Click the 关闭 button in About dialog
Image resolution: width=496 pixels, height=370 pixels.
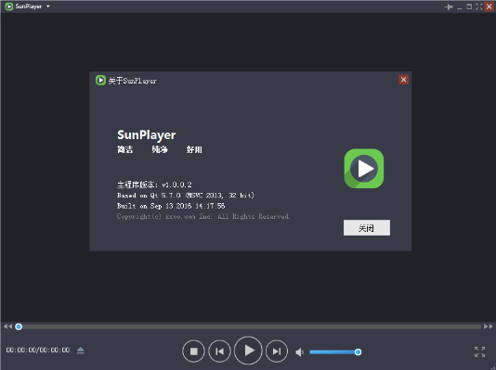click(x=367, y=227)
